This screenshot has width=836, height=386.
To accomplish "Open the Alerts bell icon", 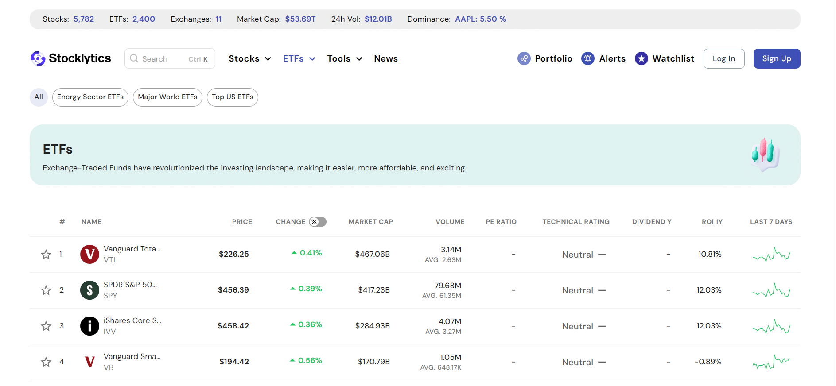I will click(x=588, y=58).
